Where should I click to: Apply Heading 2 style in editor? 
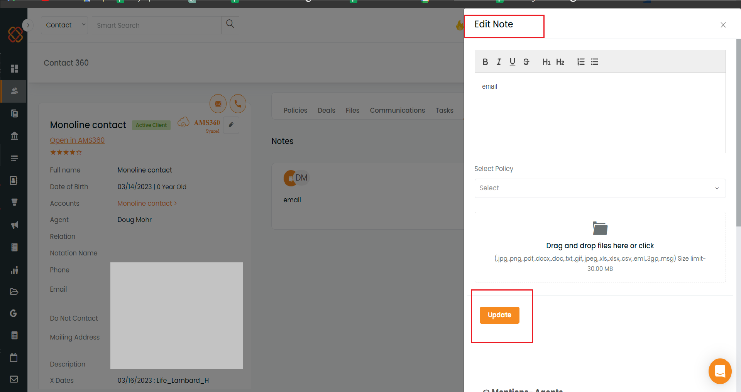click(x=560, y=62)
